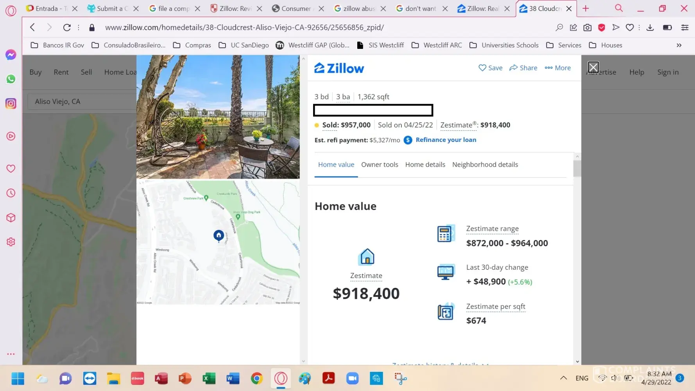Screen dimensions: 695x391
Task: Open bookmarks heart in sidebar
Action: click(x=11, y=169)
